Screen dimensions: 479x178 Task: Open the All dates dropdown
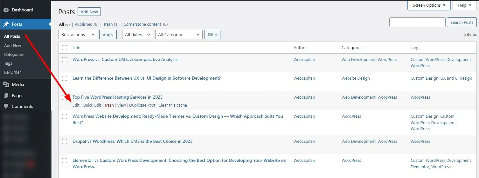coord(137,35)
